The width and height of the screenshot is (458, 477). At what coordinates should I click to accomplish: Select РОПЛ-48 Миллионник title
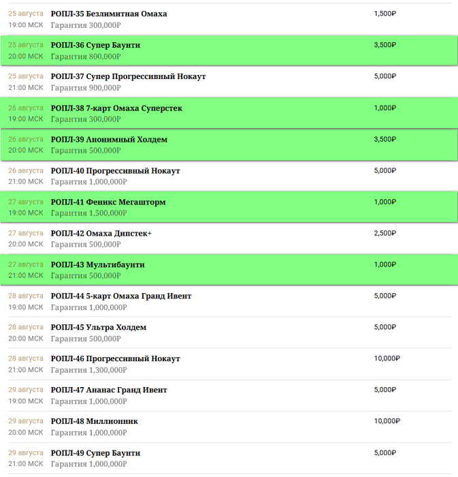(94, 421)
